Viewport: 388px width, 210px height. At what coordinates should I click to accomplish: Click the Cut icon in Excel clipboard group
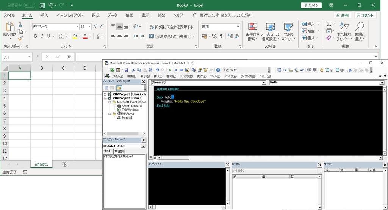(x=20, y=24)
